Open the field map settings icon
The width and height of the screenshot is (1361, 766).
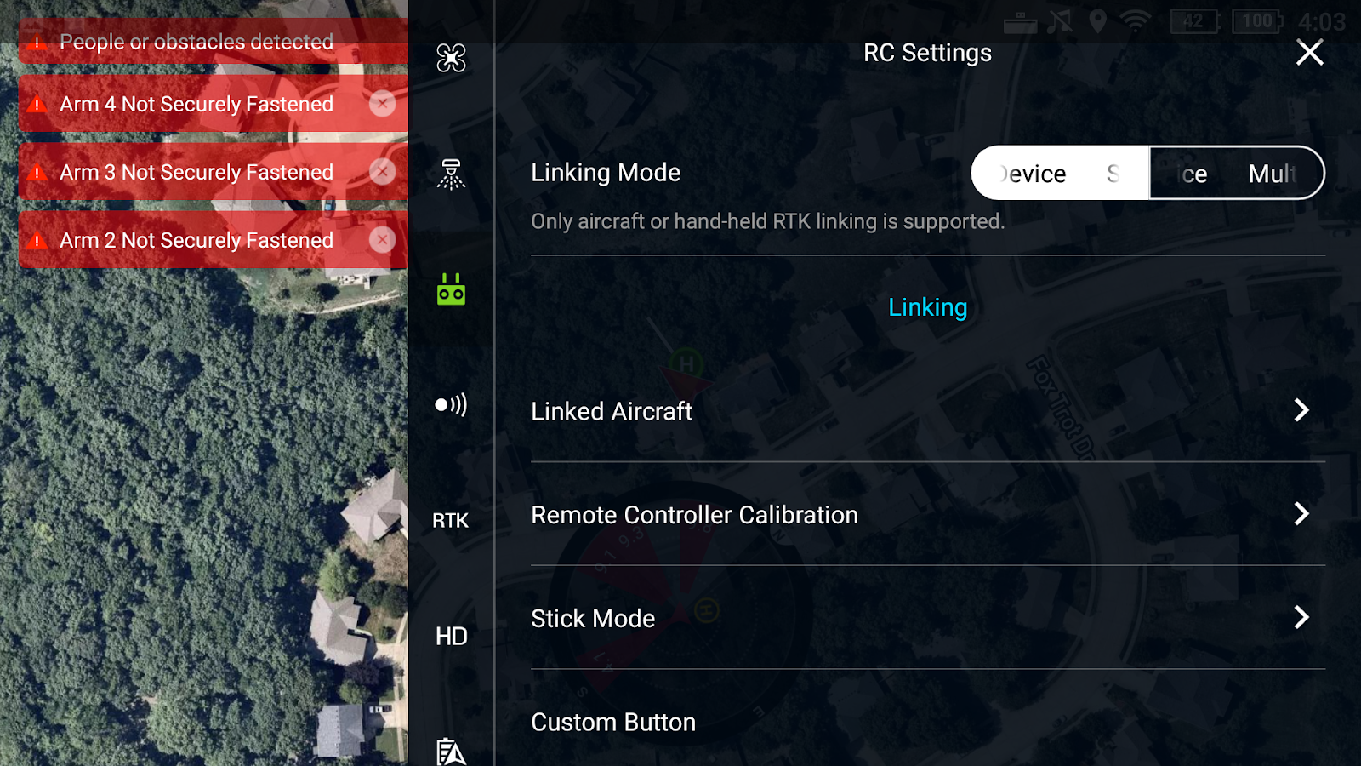point(451,752)
